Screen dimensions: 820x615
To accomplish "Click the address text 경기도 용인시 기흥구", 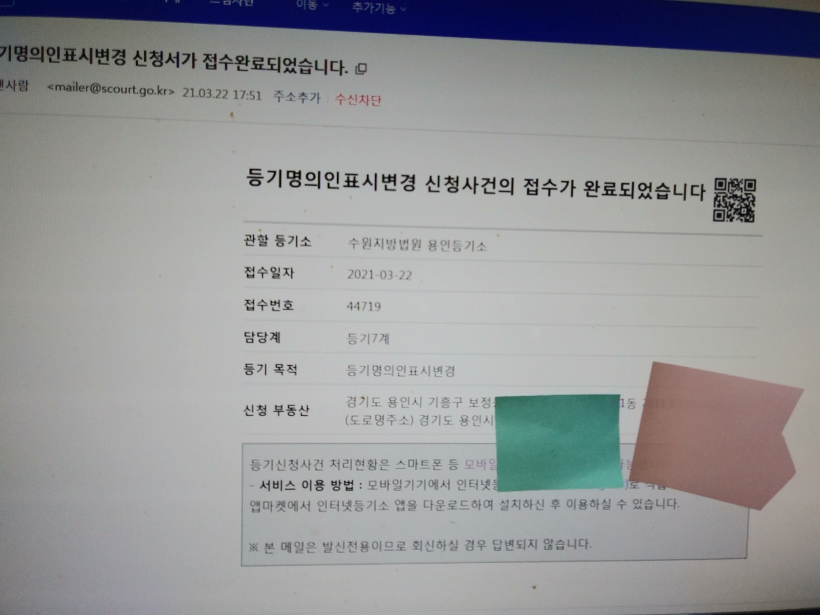I will click(x=405, y=402).
